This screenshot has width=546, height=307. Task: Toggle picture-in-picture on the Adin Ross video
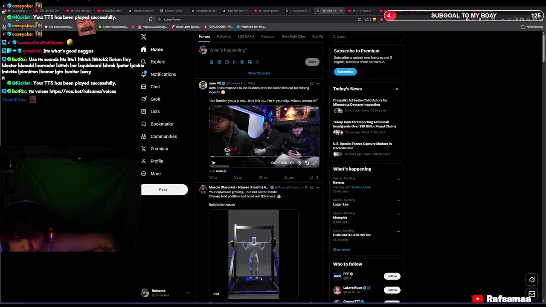click(307, 163)
